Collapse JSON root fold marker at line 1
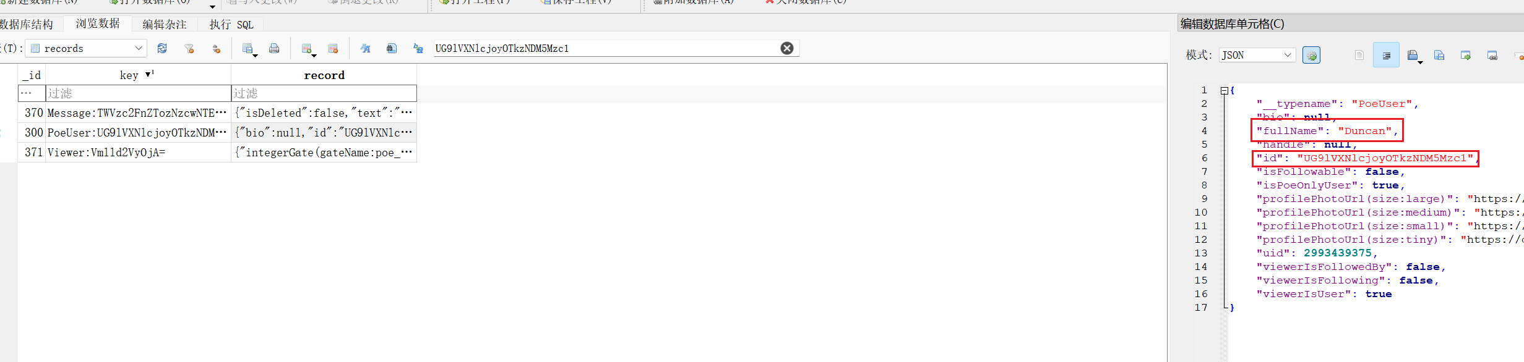Image resolution: width=1524 pixels, height=362 pixels. 1224,91
